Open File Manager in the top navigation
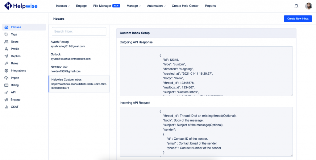 (102, 6)
